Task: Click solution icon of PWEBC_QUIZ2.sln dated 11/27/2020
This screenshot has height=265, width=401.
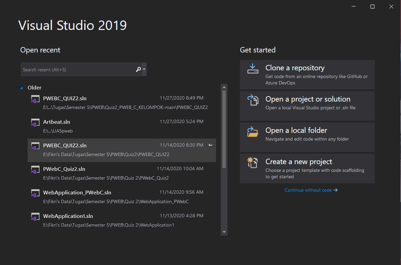Action: [x=35, y=99]
